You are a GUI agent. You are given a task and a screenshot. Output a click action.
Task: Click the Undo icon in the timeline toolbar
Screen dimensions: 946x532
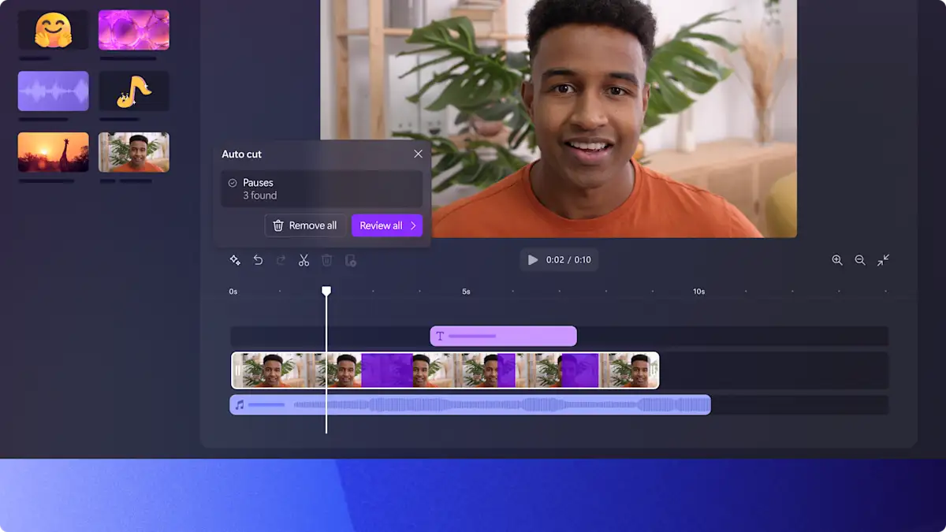coord(258,260)
